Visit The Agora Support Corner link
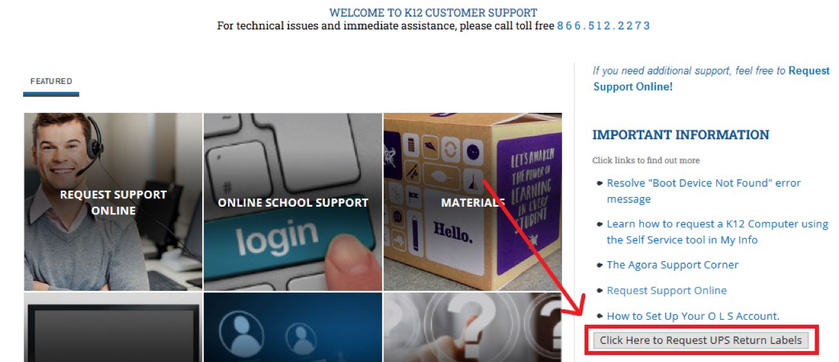This screenshot has width=839, height=362. [673, 264]
